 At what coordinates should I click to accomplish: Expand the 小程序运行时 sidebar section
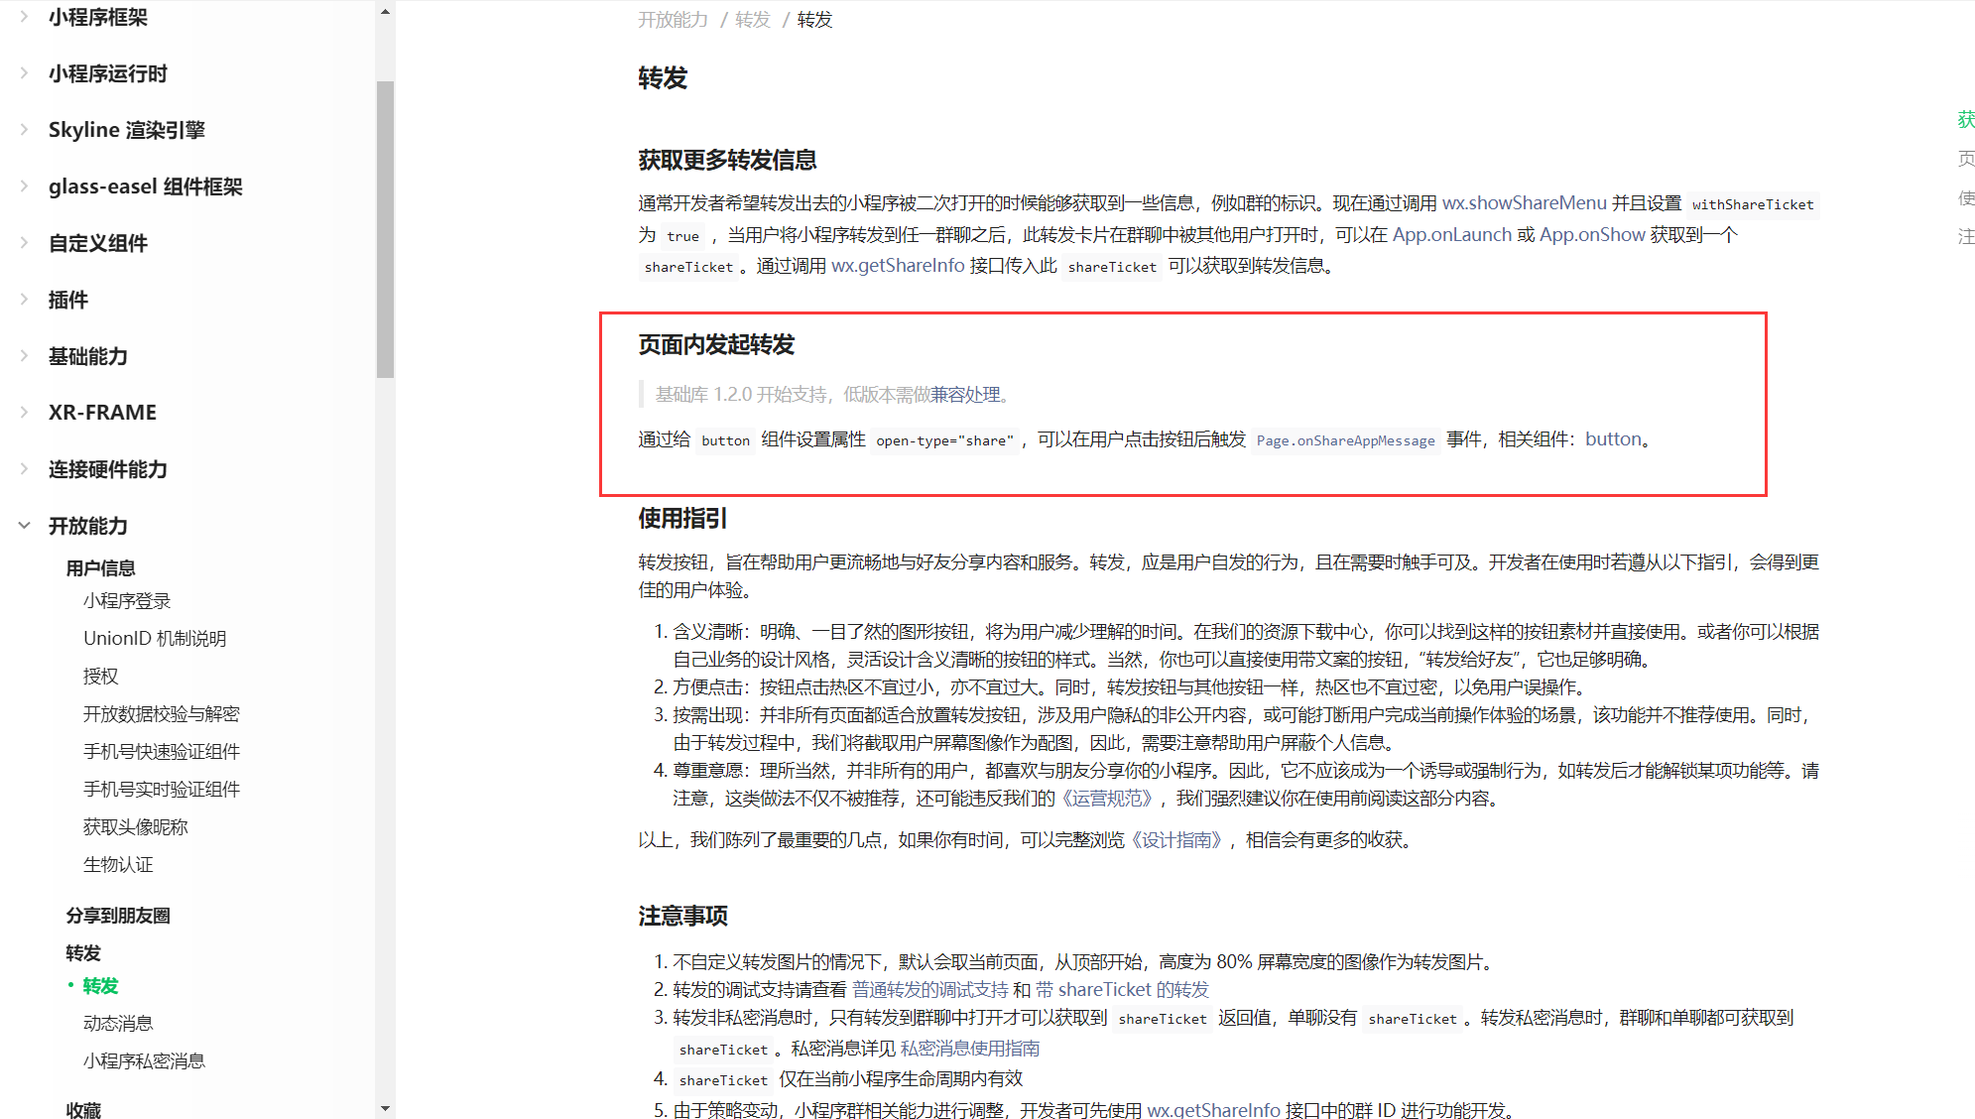[107, 73]
